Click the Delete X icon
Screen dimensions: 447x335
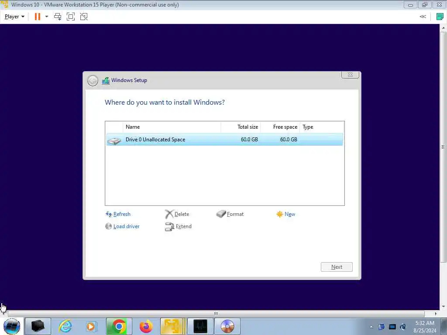[x=169, y=214]
